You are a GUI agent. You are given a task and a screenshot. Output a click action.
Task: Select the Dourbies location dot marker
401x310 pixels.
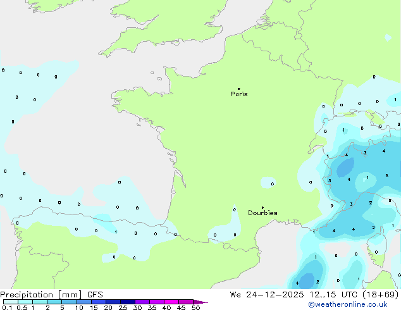pyautogui.click(x=262, y=208)
